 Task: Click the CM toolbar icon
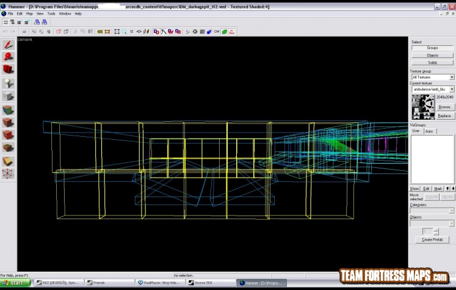pyautogui.click(x=217, y=32)
